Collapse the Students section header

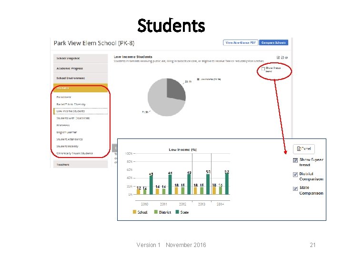pos(81,88)
